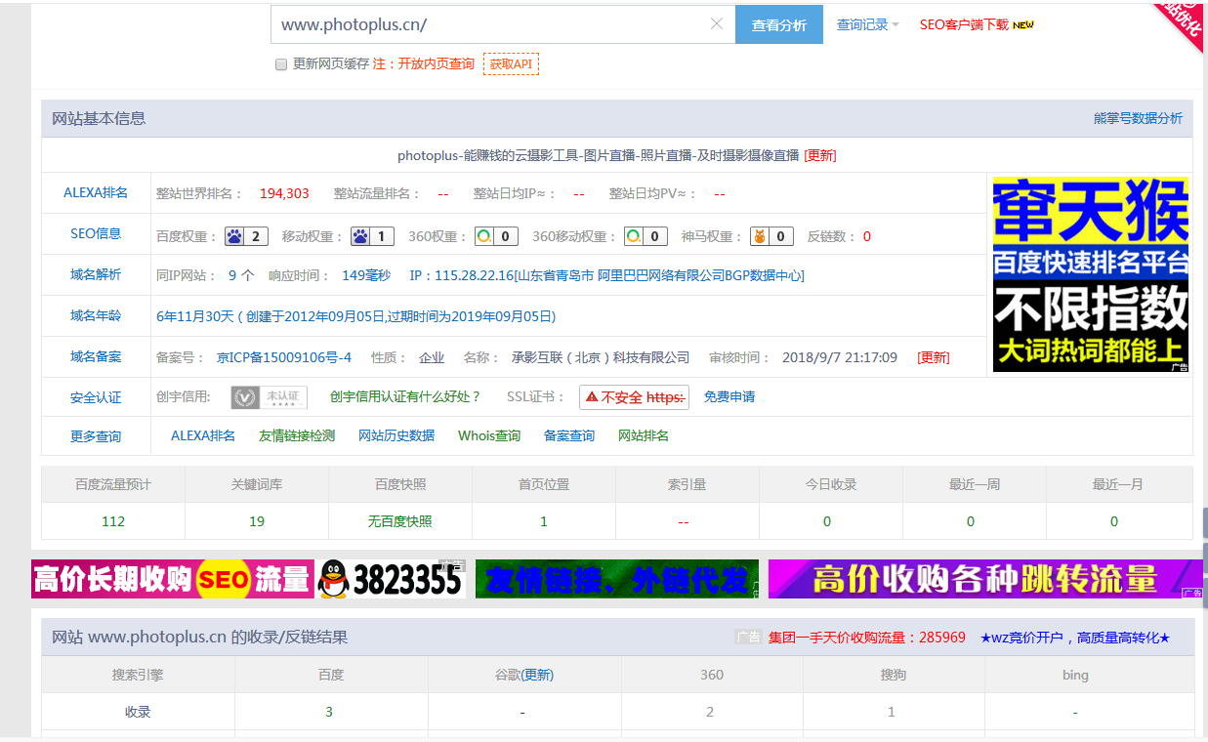Click response time 149毫秒

(x=366, y=275)
